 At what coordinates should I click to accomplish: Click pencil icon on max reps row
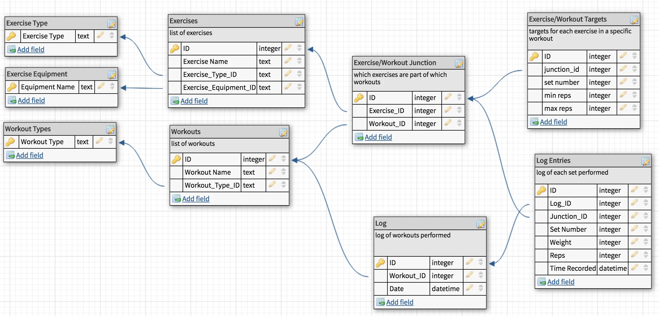coord(623,108)
